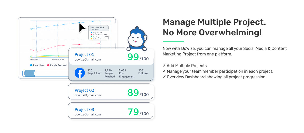This screenshot has width=304, height=133.
Task: Click the lowest red data point on chart
Action: point(36,52)
